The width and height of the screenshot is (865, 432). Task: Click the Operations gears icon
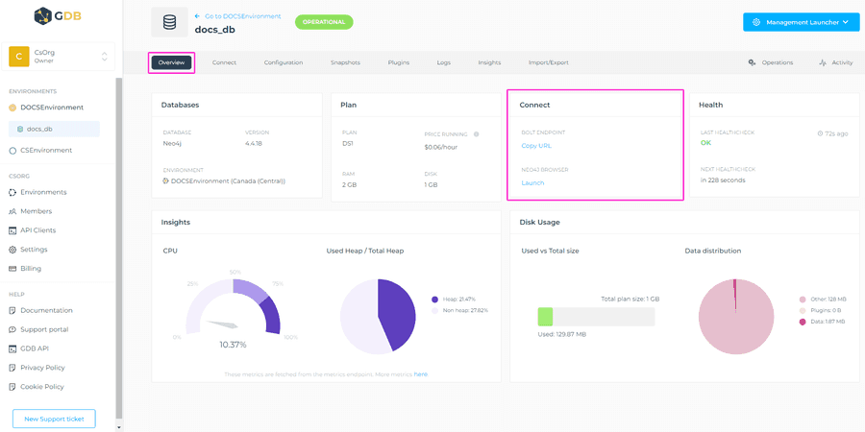752,62
